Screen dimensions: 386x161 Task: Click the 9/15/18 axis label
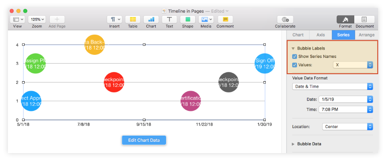pyautogui.click(x=144, y=125)
